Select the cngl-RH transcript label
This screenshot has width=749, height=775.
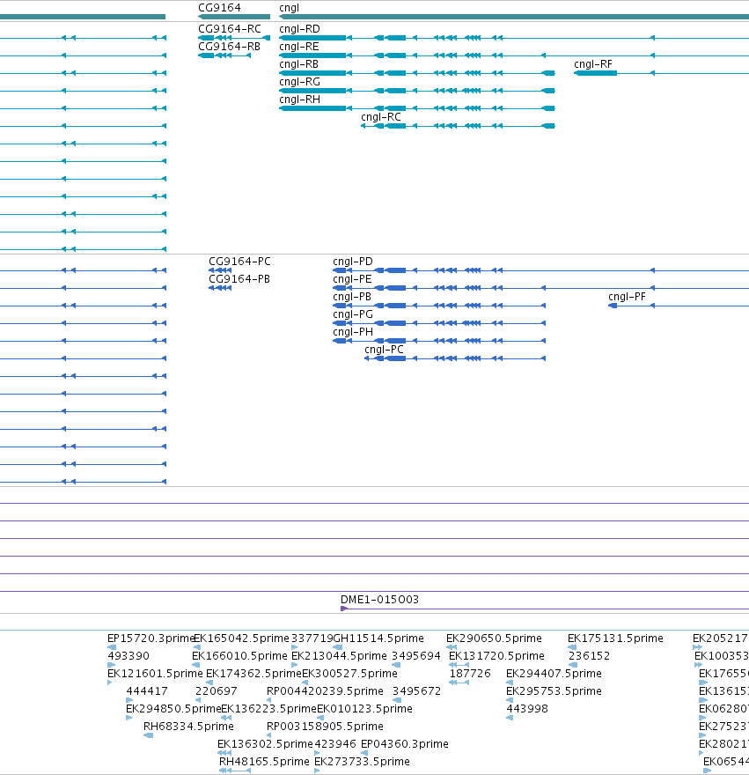click(x=299, y=100)
